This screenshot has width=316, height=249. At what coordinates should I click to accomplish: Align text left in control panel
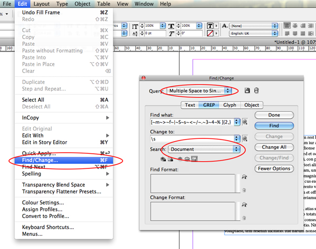287,26
